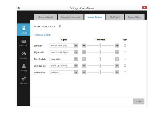This screenshot has width=164, height=113.
Task: Uncheck Enable mouse buttons checkbox
Action: click(x=60, y=26)
